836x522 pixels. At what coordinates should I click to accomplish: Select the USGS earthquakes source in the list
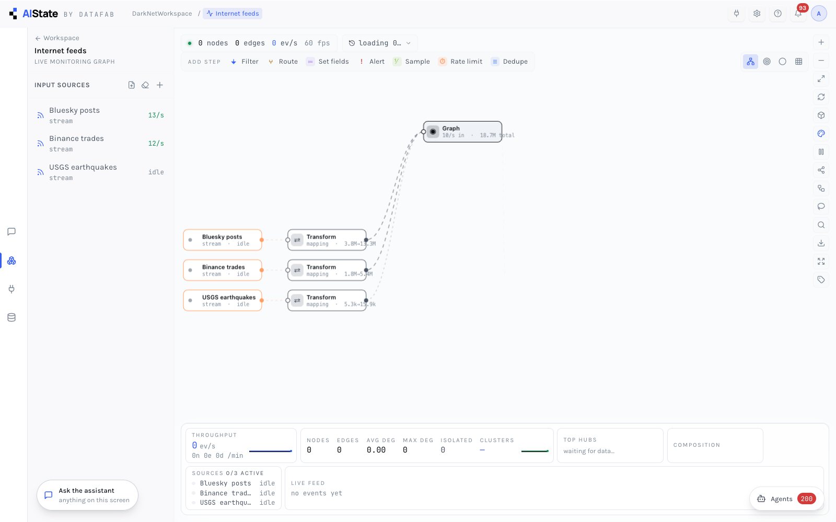tap(100, 172)
